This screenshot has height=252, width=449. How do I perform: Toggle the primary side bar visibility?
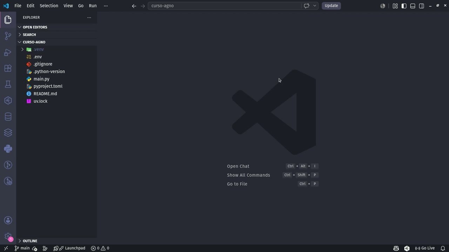[x=404, y=6]
